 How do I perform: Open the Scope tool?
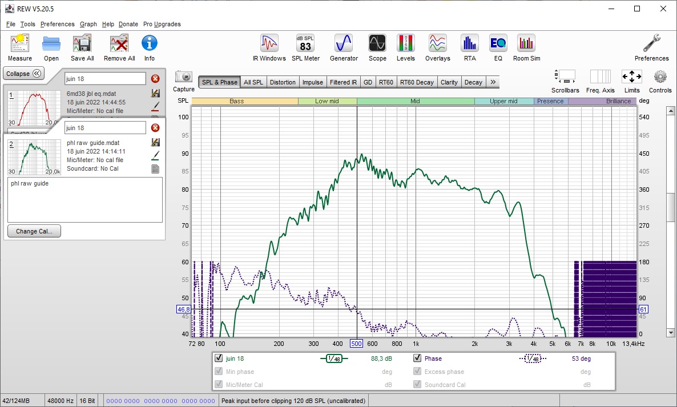(377, 47)
